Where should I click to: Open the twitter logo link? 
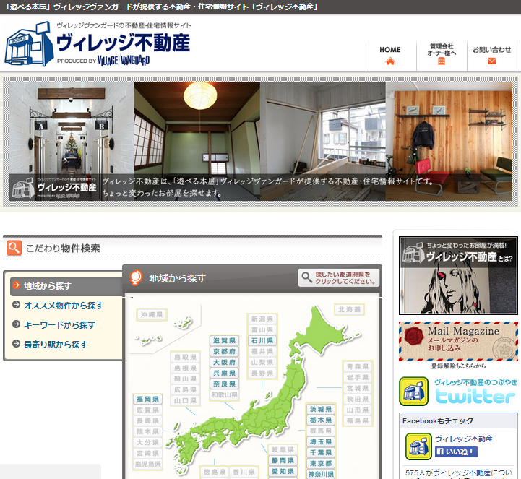pos(475,396)
